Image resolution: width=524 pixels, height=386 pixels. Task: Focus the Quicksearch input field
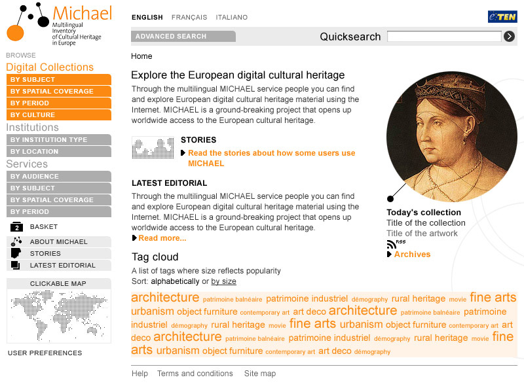444,36
